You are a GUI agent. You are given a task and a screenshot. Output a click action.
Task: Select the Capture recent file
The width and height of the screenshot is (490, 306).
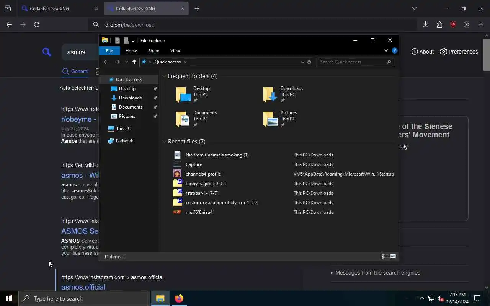pos(194,164)
